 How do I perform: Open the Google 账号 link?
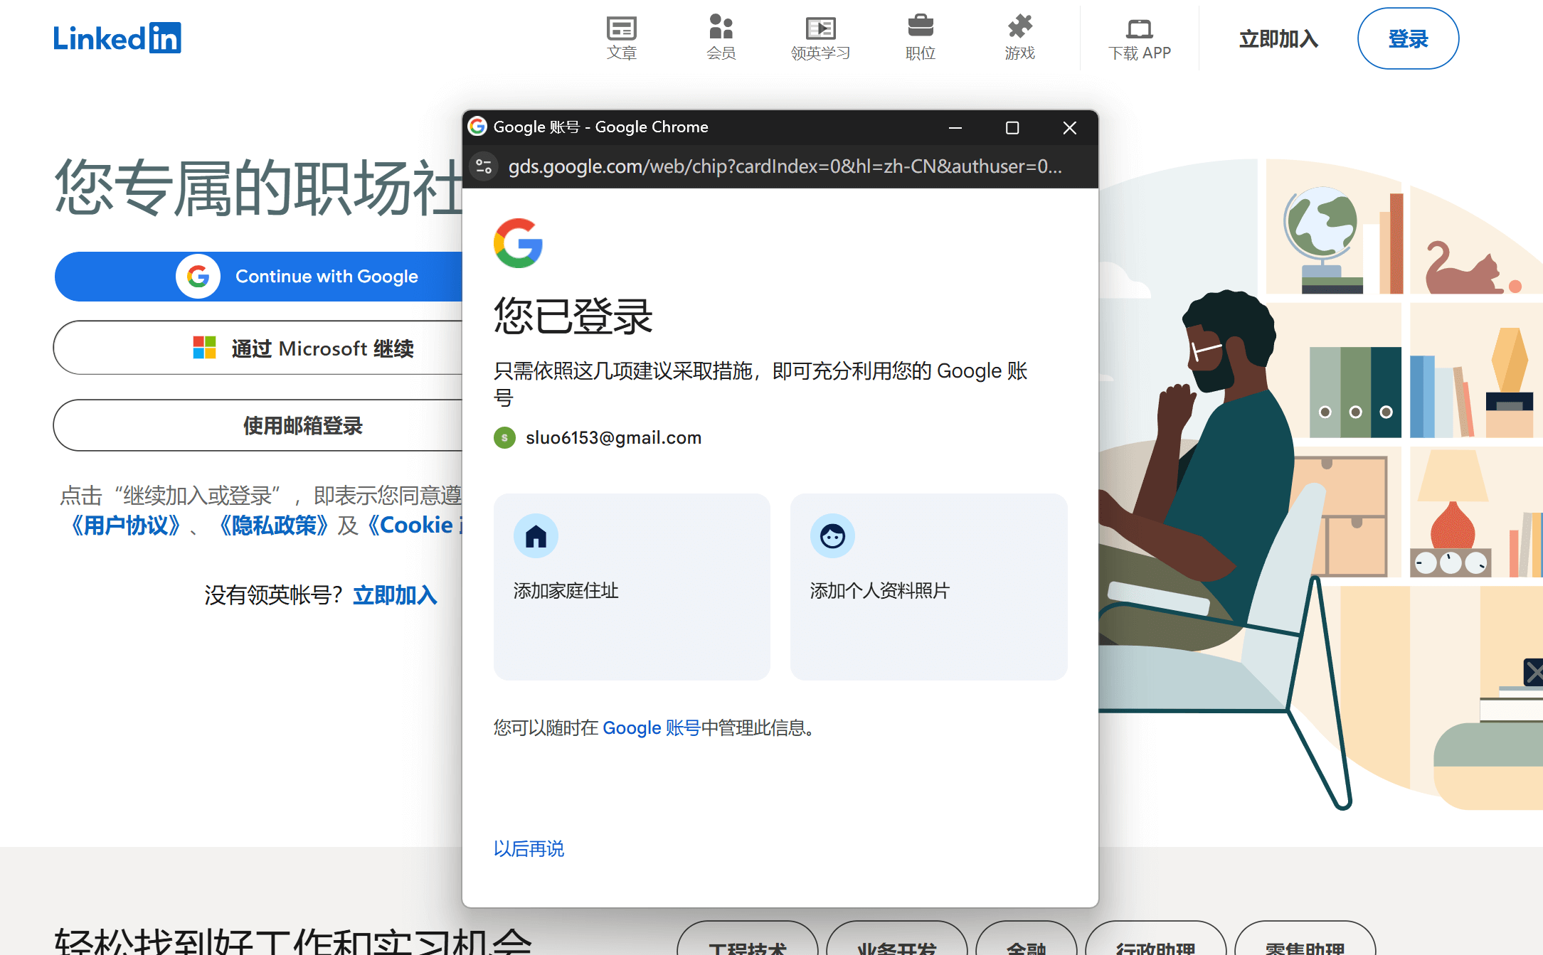(x=651, y=727)
